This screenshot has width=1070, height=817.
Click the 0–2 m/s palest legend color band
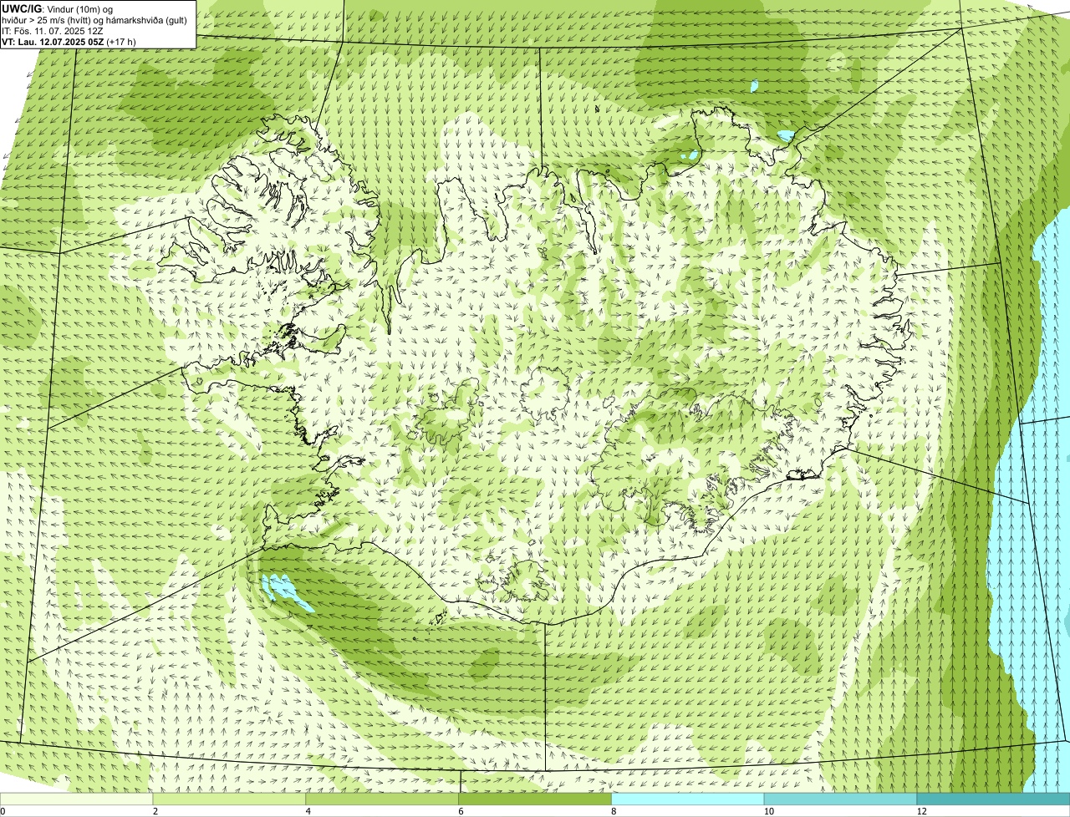pos(77,799)
